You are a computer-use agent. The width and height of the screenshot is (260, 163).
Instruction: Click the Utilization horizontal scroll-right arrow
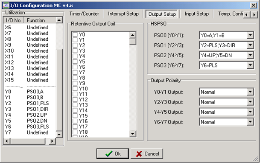52,141
